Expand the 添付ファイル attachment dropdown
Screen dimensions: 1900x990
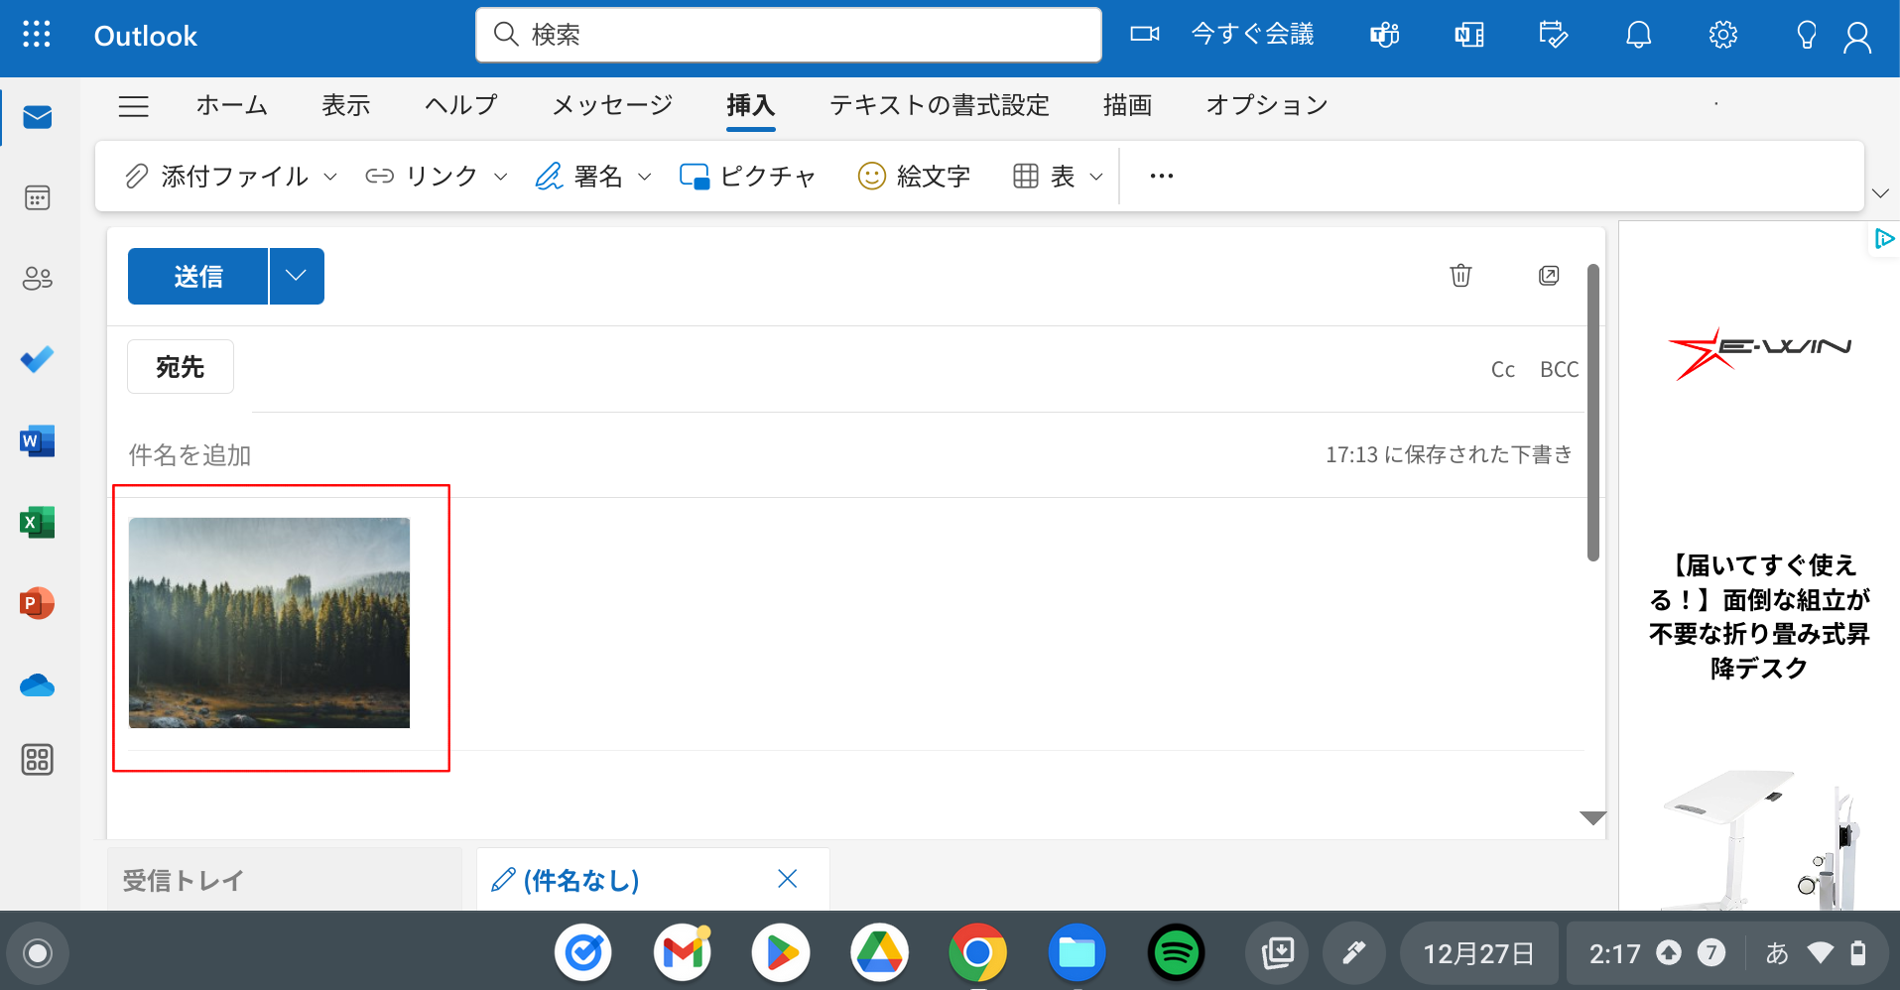pos(331,176)
